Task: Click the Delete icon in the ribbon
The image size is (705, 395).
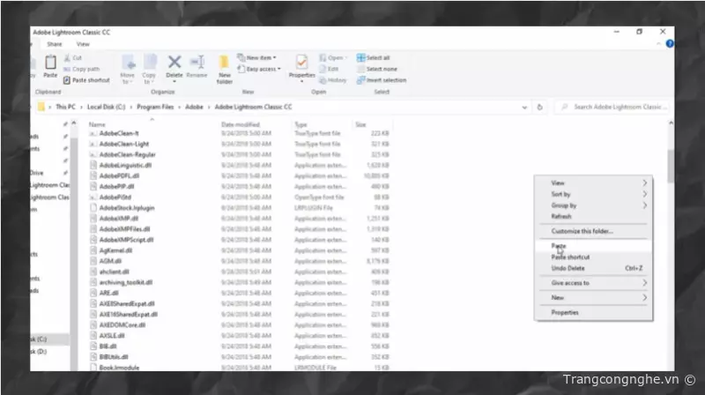Action: point(174,63)
